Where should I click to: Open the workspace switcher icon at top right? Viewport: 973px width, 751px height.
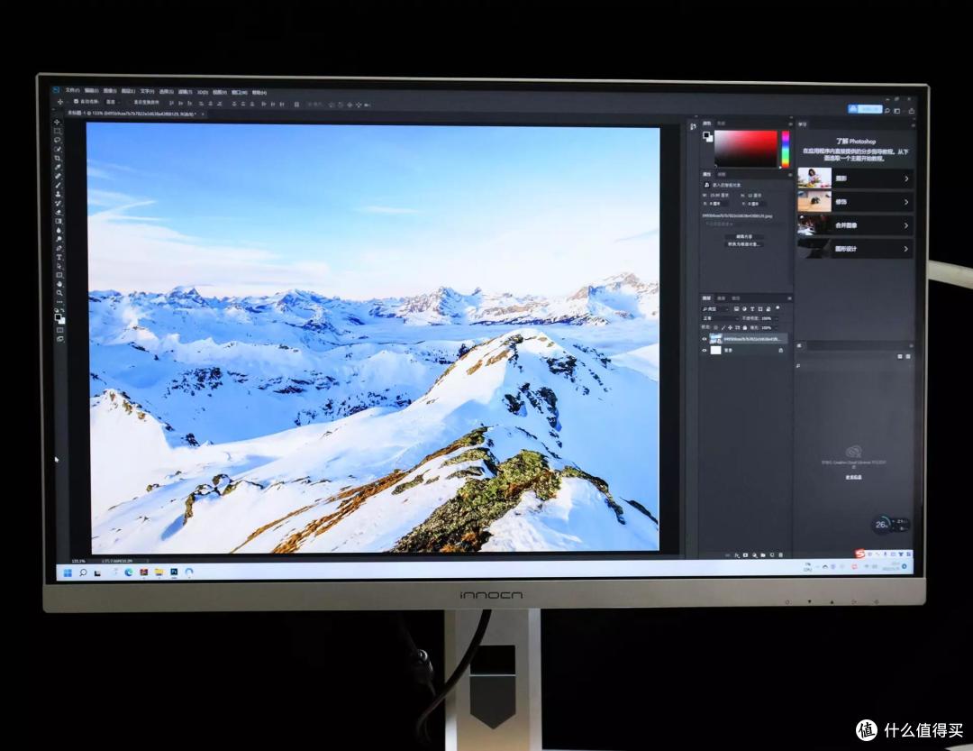[x=897, y=111]
